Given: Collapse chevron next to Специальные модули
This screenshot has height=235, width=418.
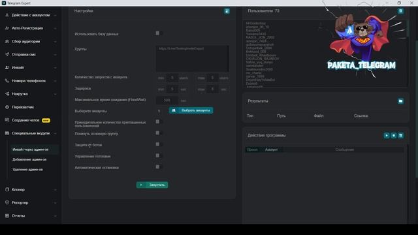Looking at the screenshot, I should coord(55,133).
